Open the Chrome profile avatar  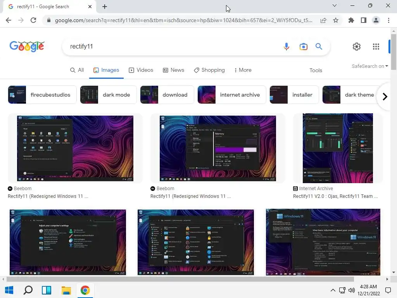tap(376, 20)
